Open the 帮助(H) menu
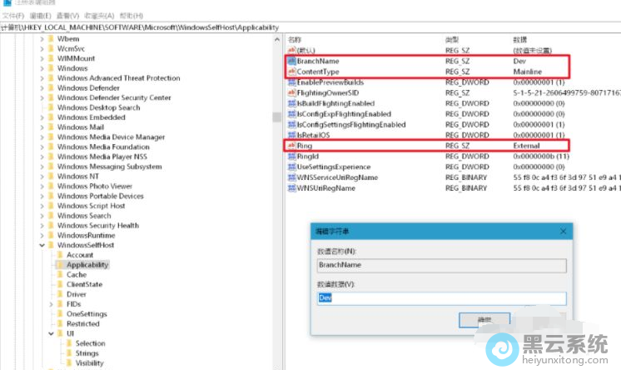Viewport: 621px width, 370px height. (x=132, y=16)
